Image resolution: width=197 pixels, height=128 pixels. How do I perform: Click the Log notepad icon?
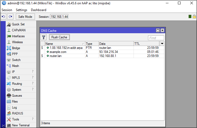9,107
